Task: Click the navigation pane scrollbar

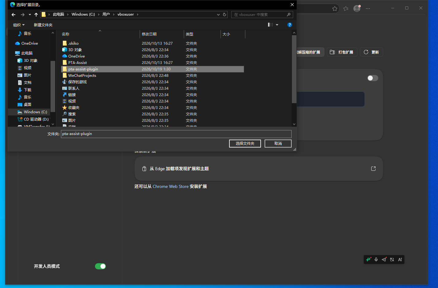Action: pyautogui.click(x=53, y=86)
